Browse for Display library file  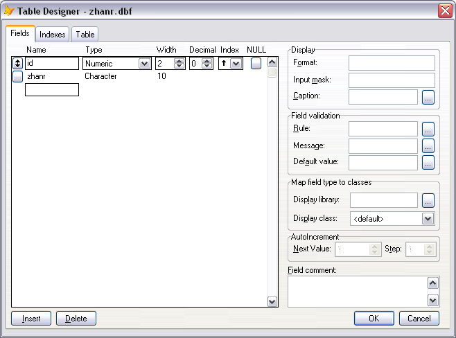click(x=428, y=200)
